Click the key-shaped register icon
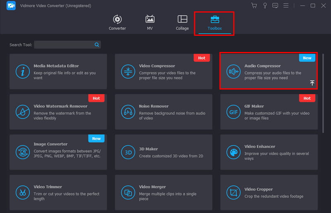Image resolution: width=331 pixels, height=213 pixels. 265,6
